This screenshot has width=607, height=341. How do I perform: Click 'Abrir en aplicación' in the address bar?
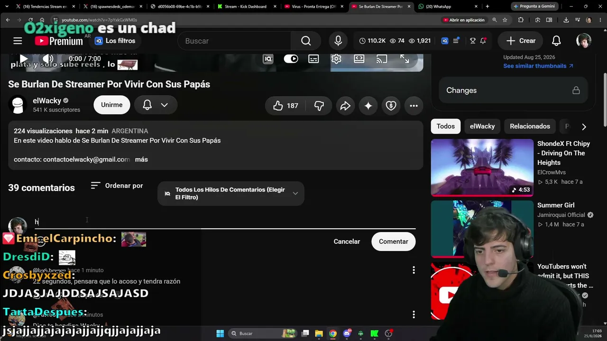(x=464, y=20)
